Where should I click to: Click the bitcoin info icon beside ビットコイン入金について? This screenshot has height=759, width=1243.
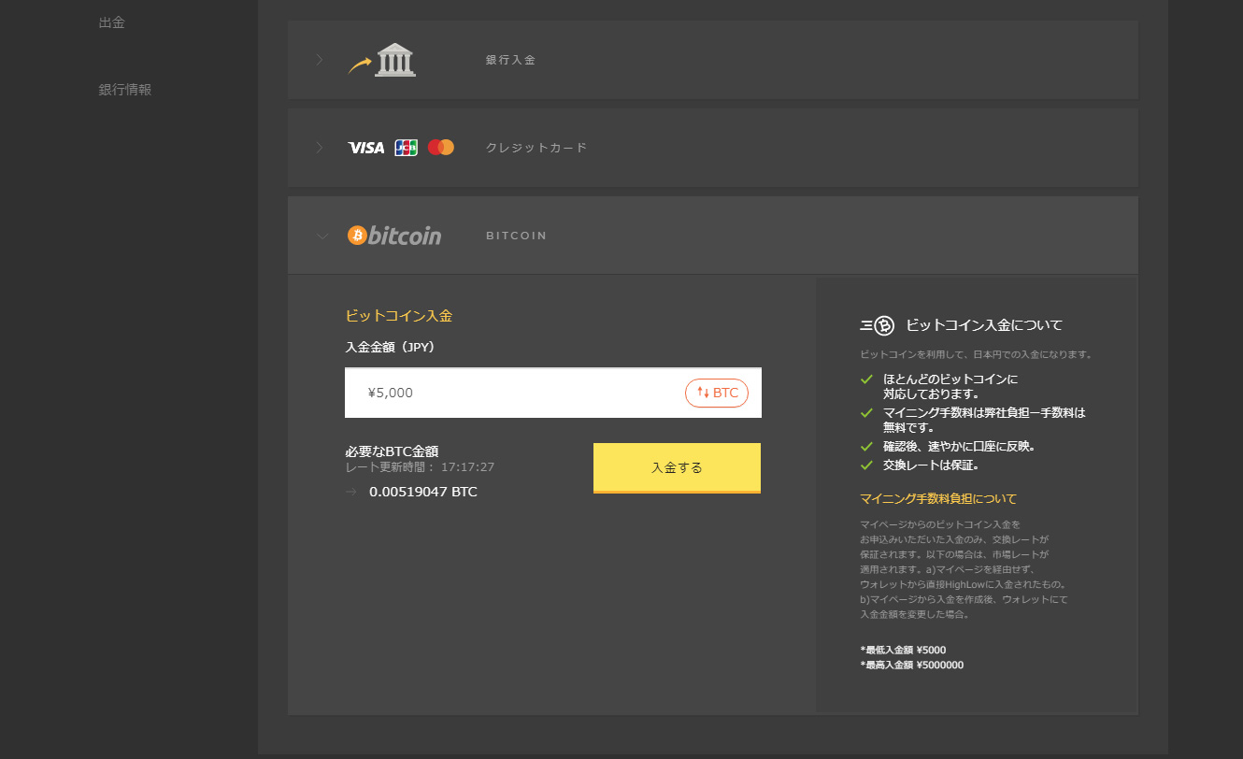pyautogui.click(x=877, y=325)
